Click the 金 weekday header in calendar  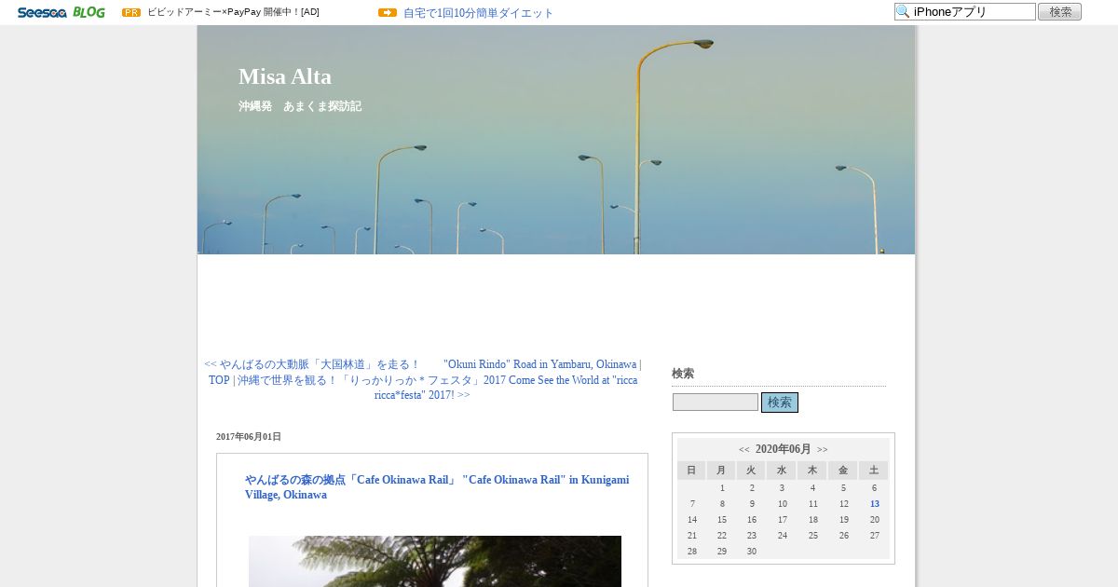click(x=843, y=471)
